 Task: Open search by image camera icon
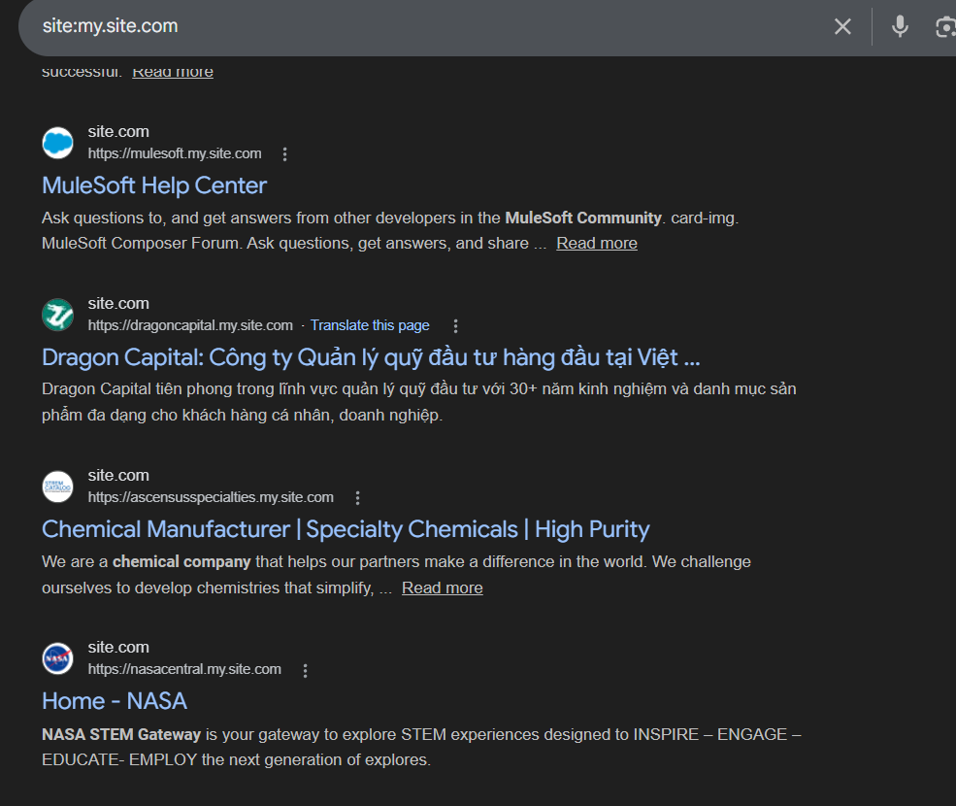pyautogui.click(x=944, y=27)
